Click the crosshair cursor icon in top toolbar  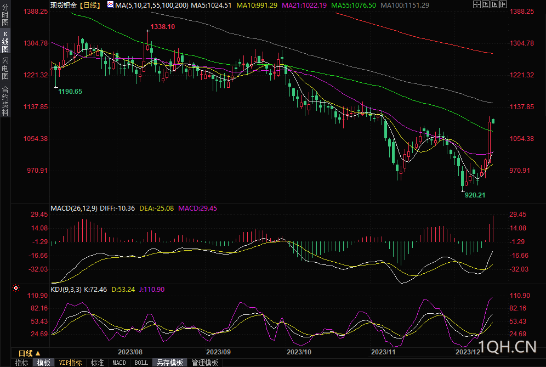pos(477,4)
